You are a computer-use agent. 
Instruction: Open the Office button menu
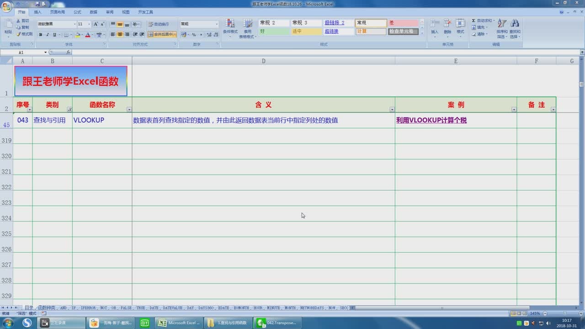[6, 6]
